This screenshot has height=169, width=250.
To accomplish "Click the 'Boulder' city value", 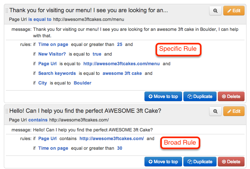I will click(x=82, y=83).
